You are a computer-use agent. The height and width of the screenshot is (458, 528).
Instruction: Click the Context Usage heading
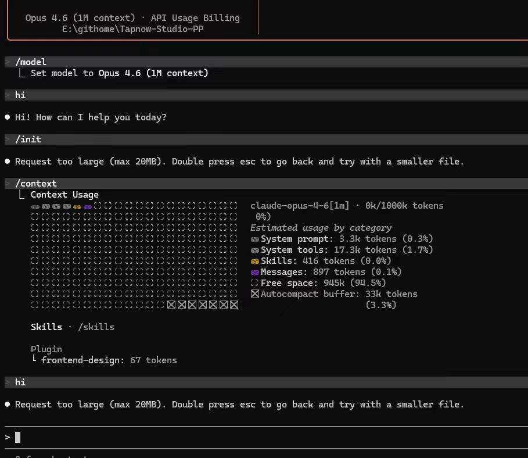pos(64,195)
